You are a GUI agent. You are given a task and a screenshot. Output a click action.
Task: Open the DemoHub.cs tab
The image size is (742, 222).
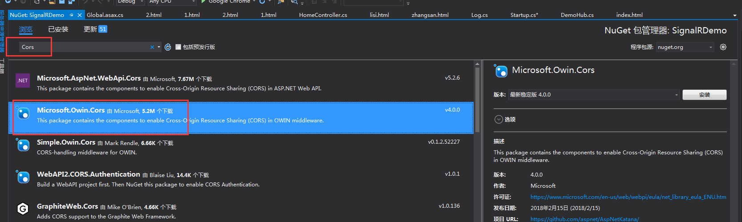click(577, 15)
